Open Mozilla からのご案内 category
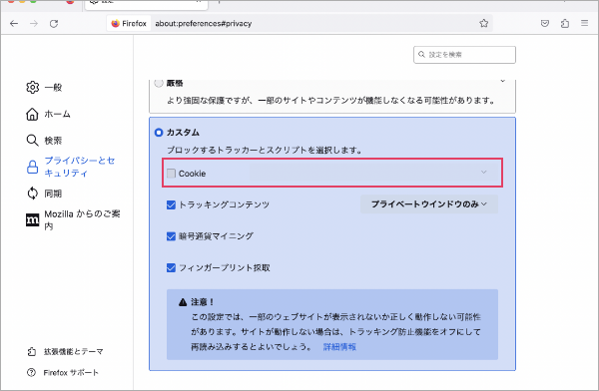Image resolution: width=599 pixels, height=391 pixels. [x=82, y=219]
